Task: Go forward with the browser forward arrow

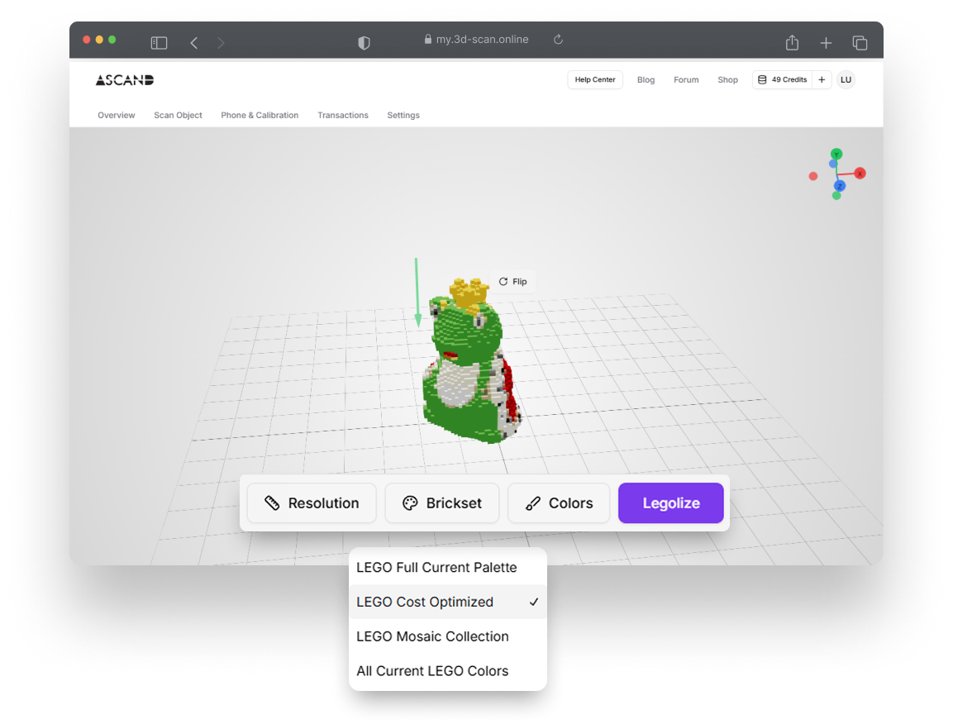Action: pos(221,42)
